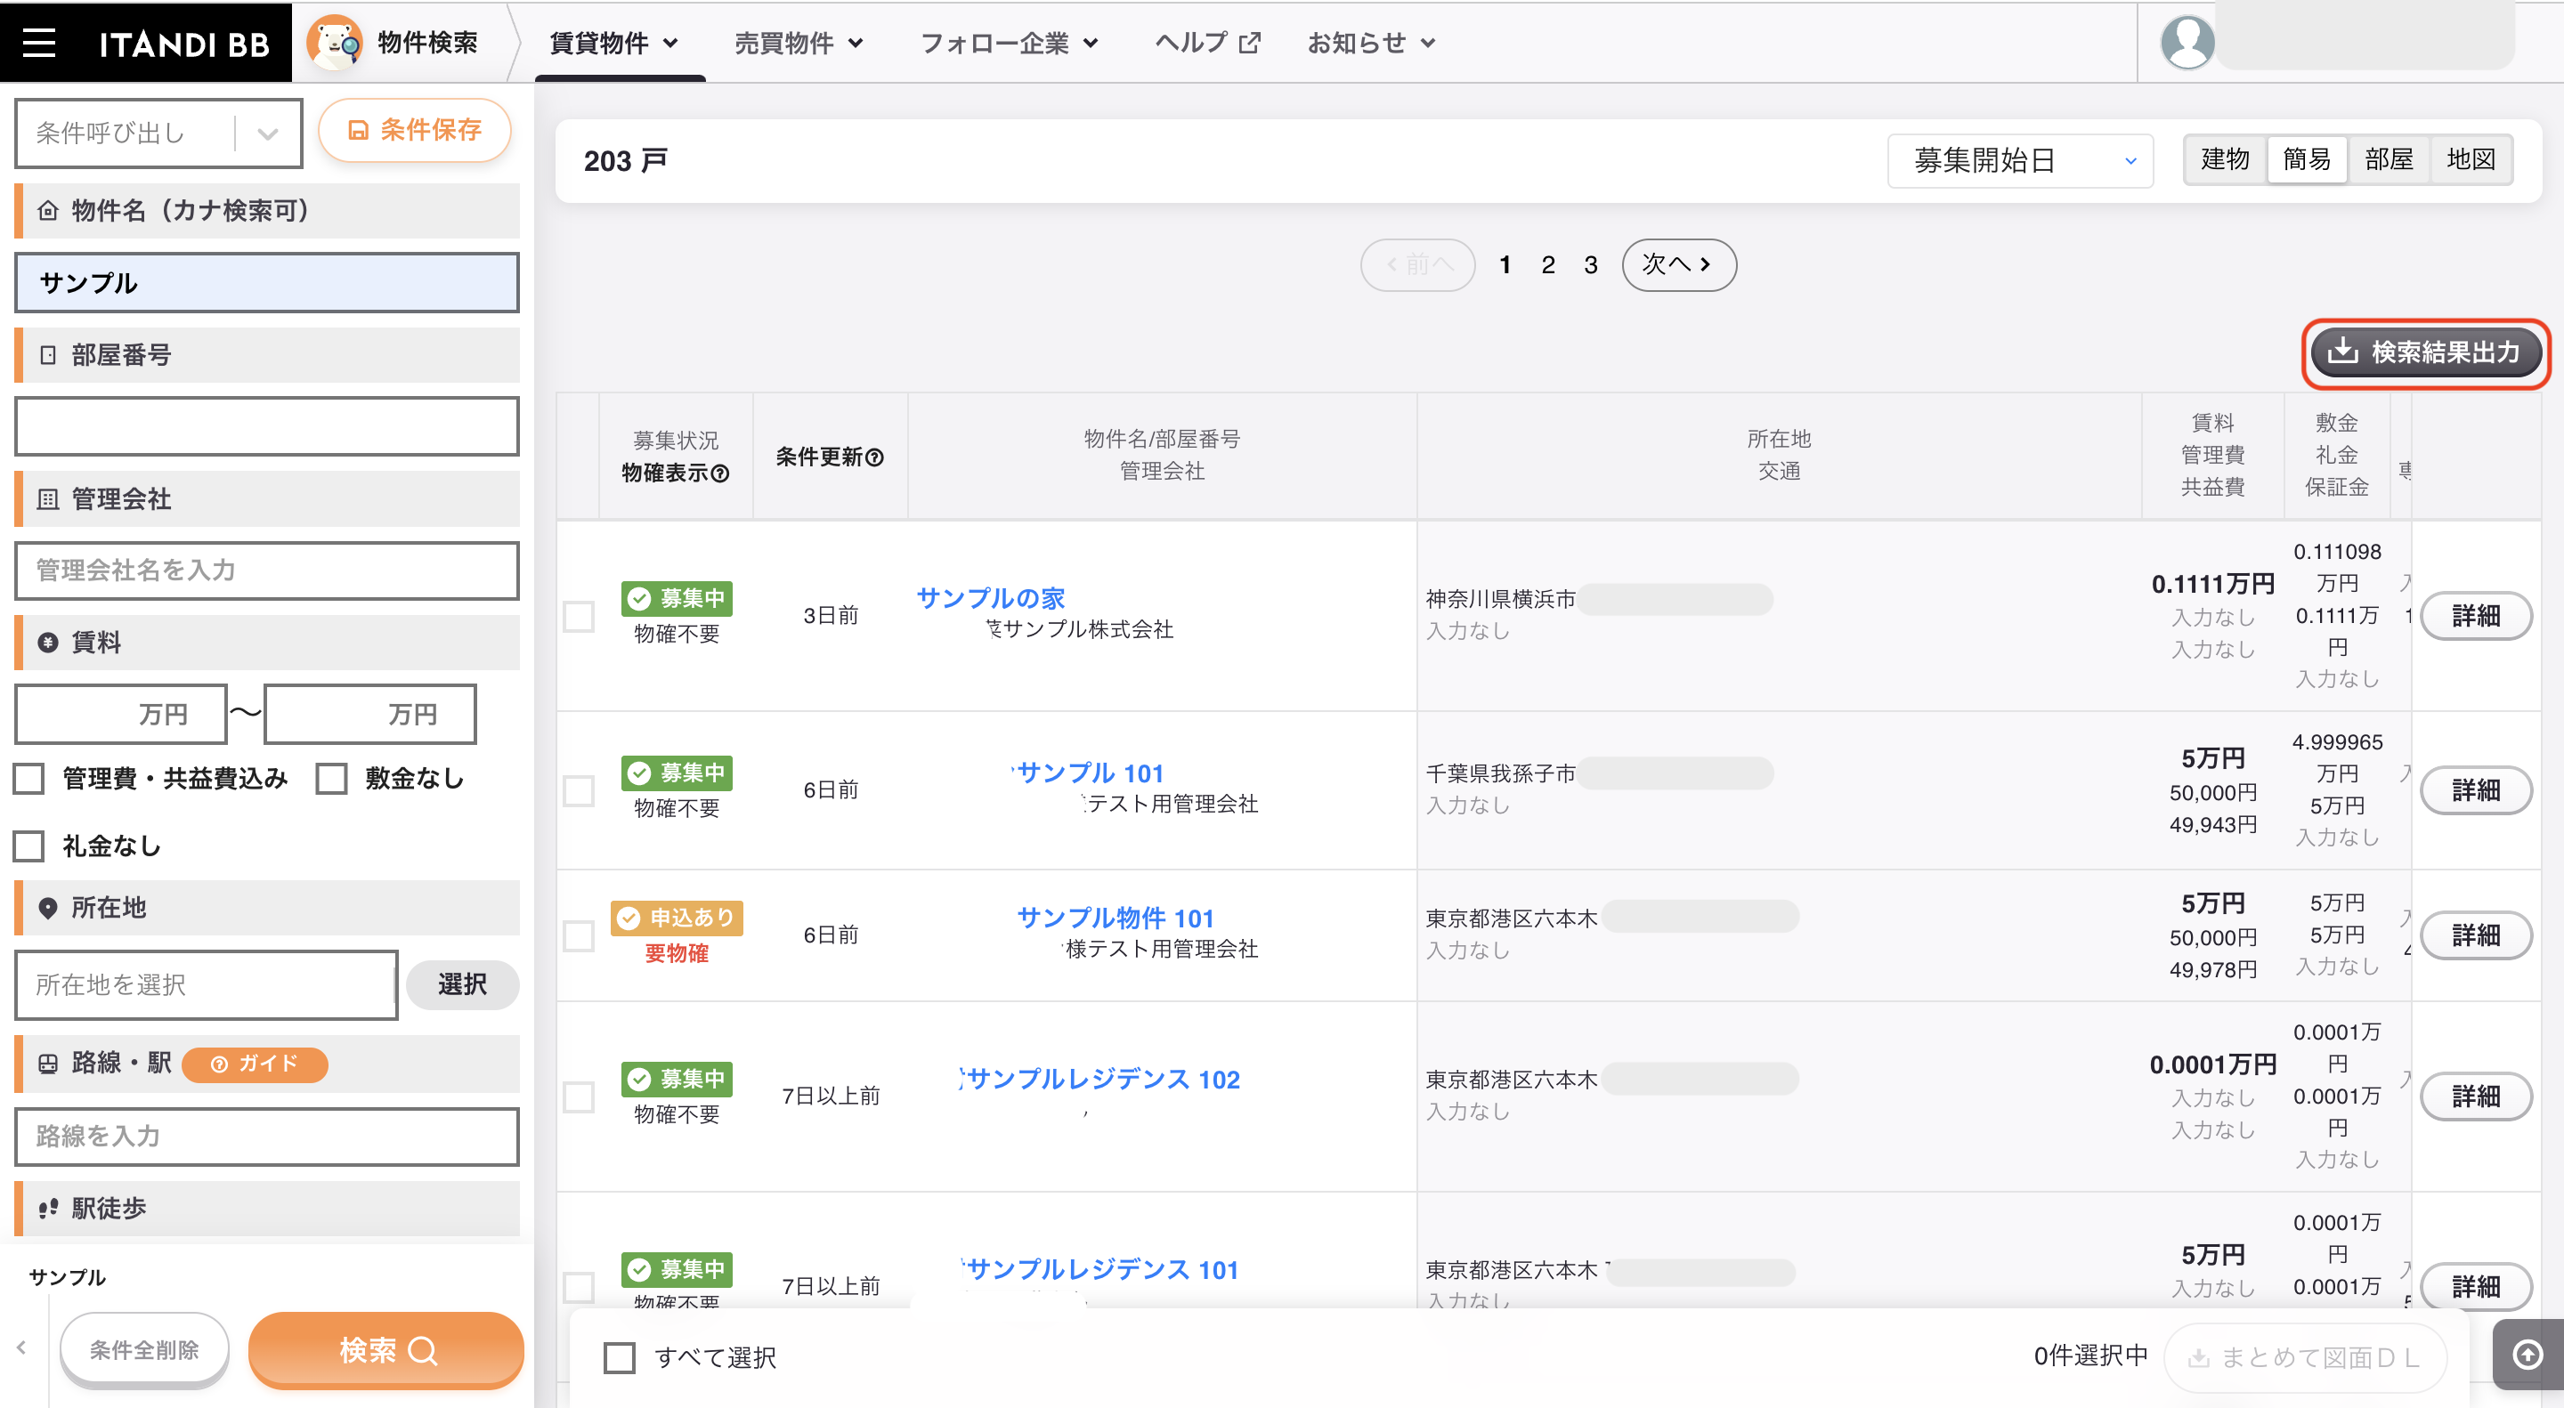Tick the 敷金なし checkbox
The image size is (2564, 1408).
point(331,778)
